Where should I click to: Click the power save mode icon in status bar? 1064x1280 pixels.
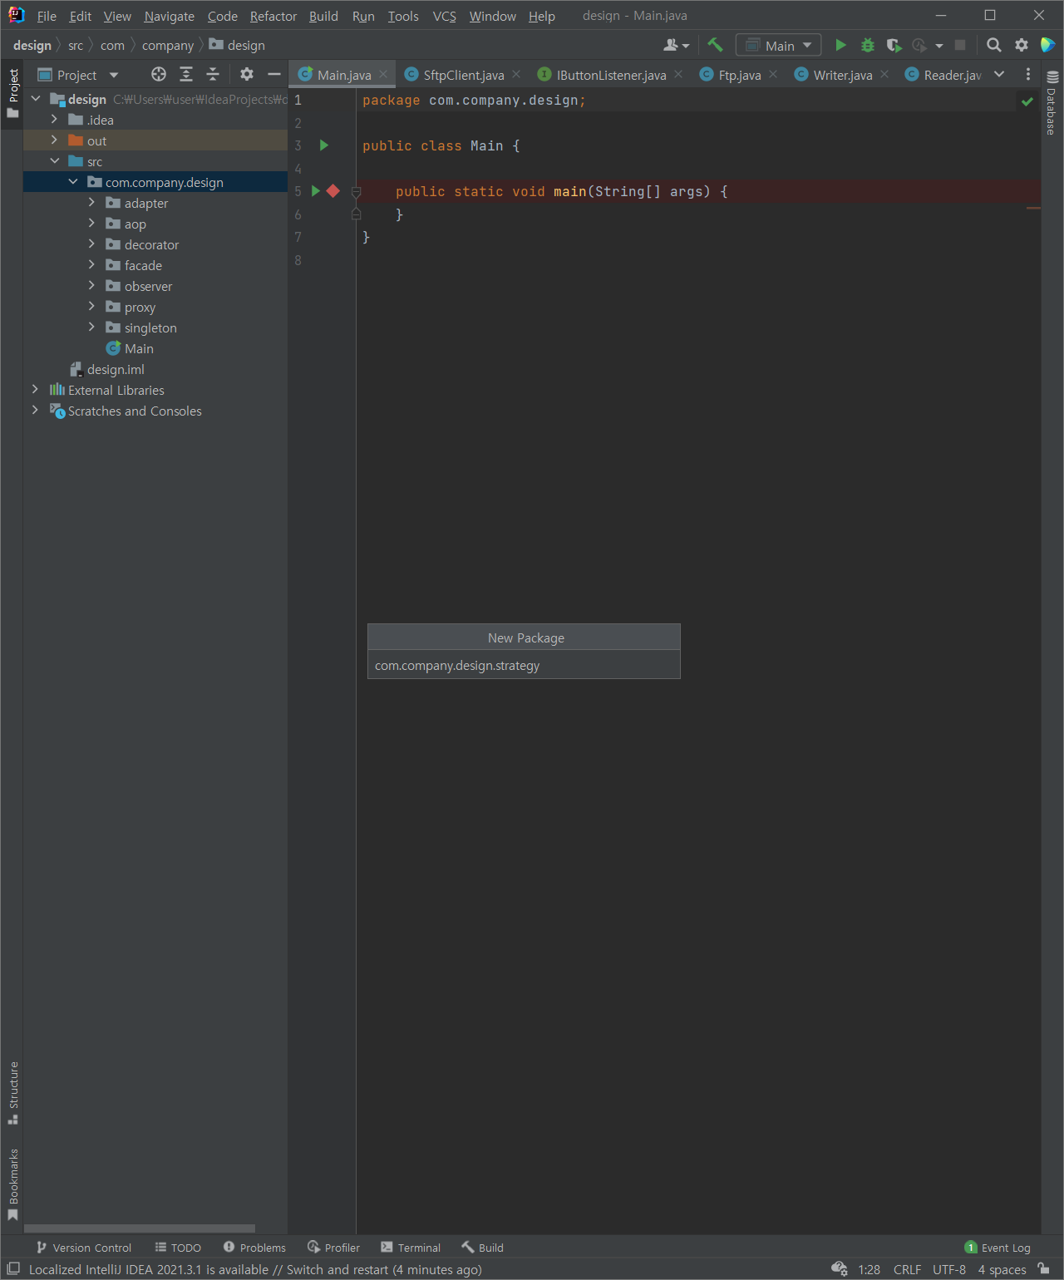click(839, 1268)
